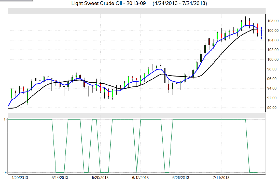The image size is (280, 180).
Task: Select the 6/26/2013 date label
Action: coord(180,177)
